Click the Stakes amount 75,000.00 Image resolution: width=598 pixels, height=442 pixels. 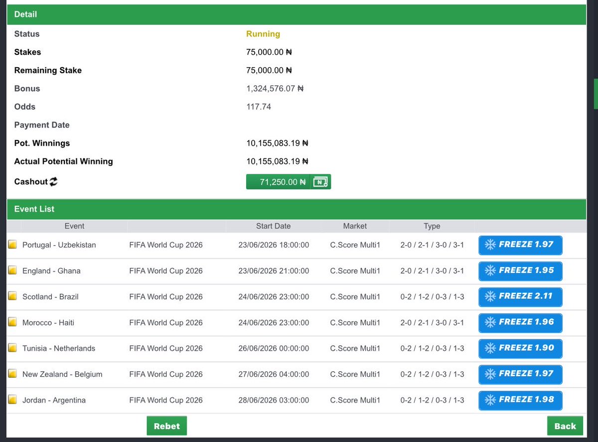click(269, 52)
